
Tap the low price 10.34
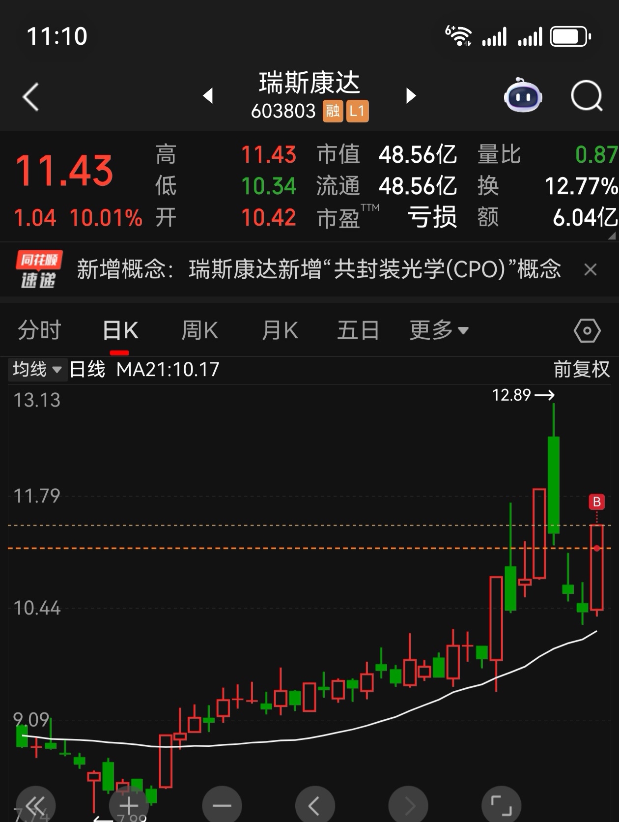[x=269, y=186]
